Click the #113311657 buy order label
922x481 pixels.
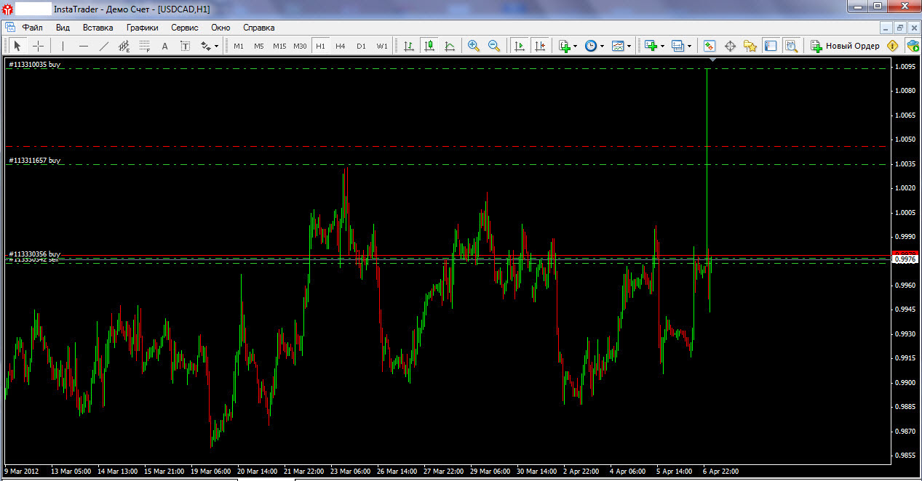pos(34,160)
